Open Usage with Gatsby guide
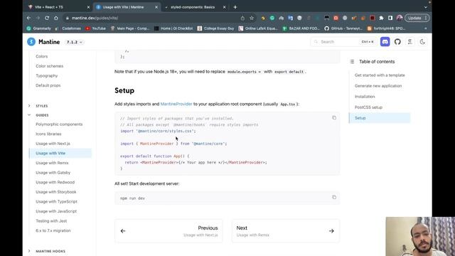Image resolution: width=455 pixels, height=256 pixels. click(53, 172)
